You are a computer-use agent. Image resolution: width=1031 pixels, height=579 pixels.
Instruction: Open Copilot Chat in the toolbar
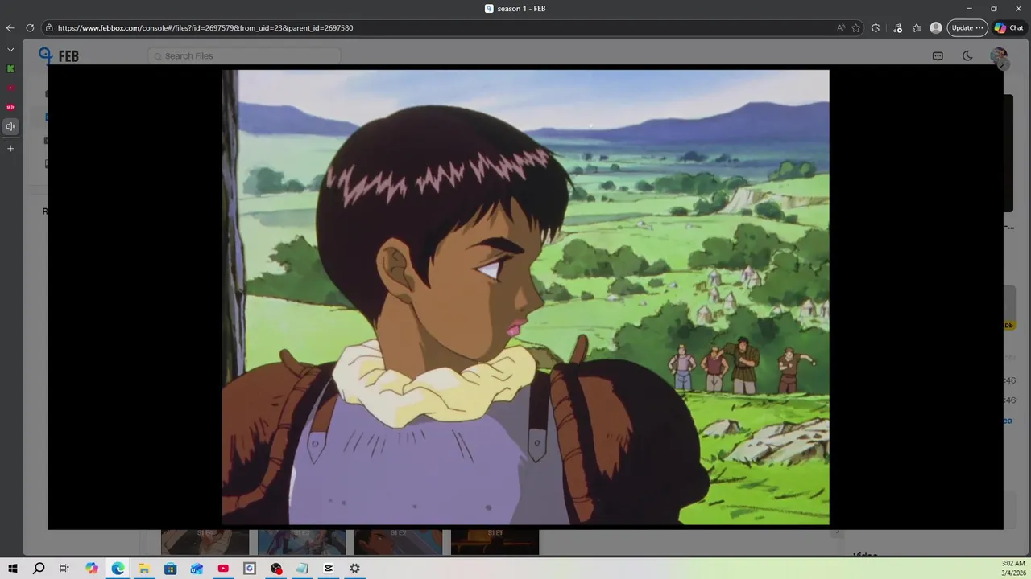[x=1009, y=27]
